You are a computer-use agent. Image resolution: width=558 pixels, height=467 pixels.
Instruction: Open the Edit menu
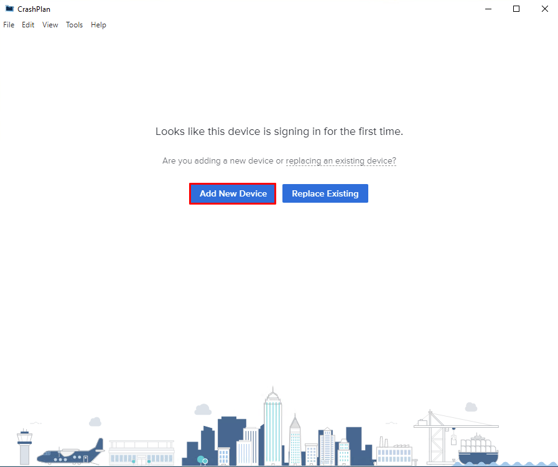click(28, 25)
